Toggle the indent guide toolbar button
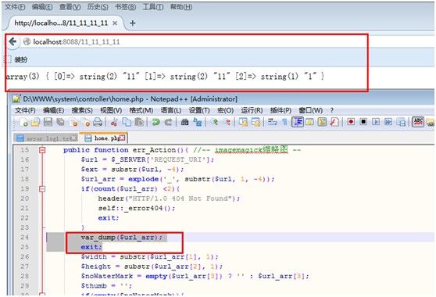 298,121
